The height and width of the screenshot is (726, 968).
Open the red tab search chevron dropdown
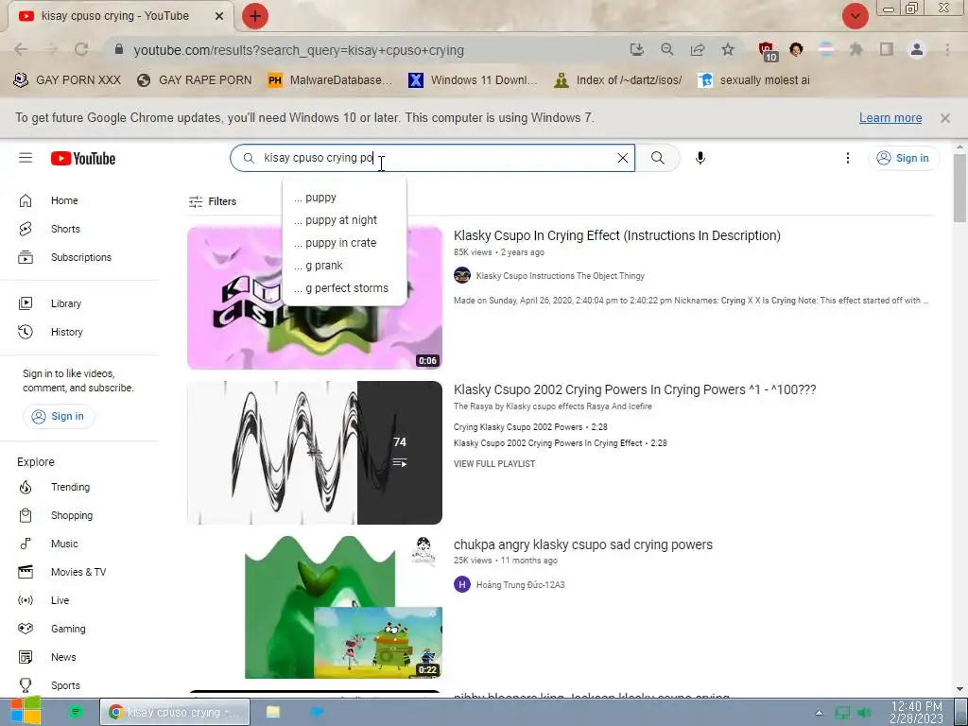855,16
